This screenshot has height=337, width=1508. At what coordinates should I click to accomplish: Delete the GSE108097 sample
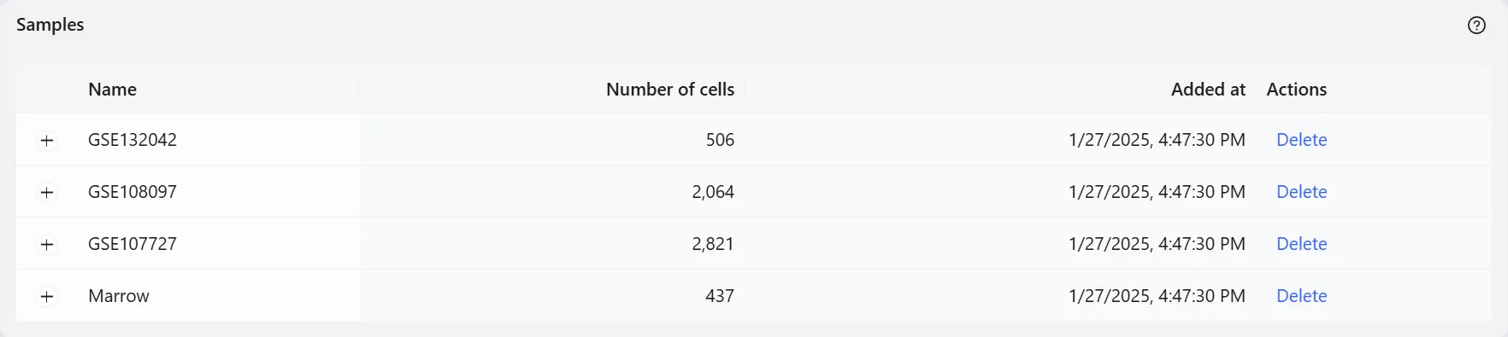tap(1301, 192)
